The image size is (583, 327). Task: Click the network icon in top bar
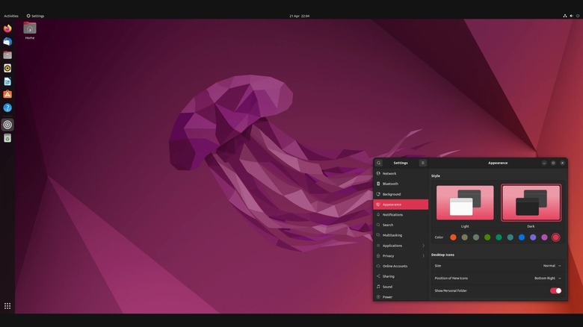565,16
